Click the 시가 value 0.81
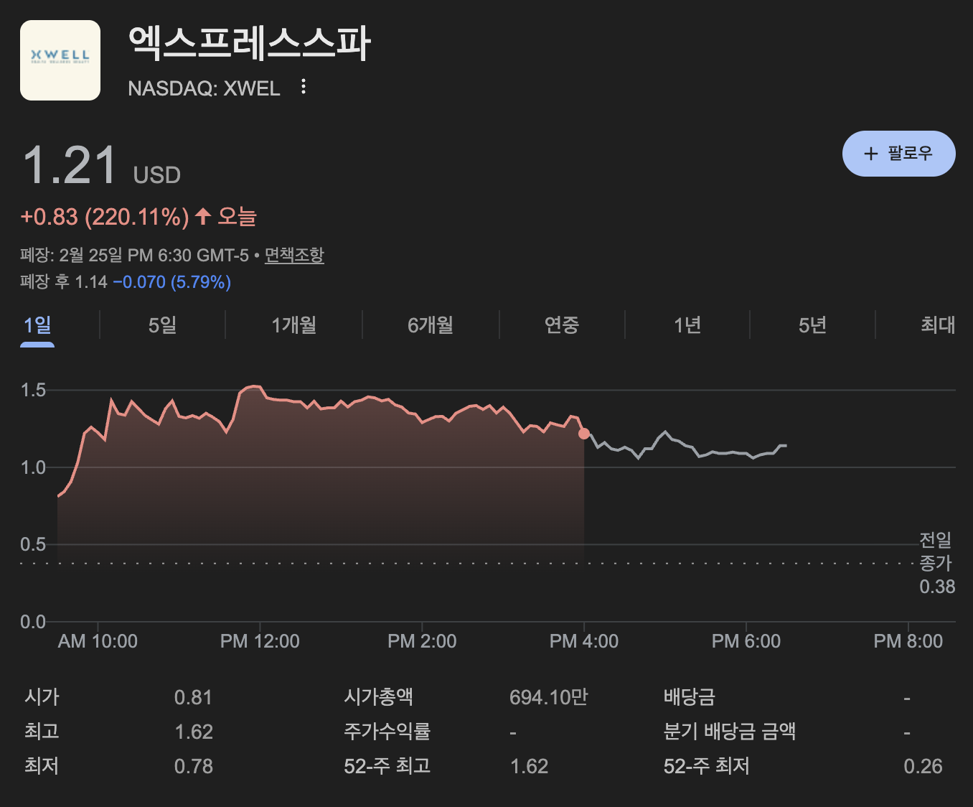 (193, 697)
